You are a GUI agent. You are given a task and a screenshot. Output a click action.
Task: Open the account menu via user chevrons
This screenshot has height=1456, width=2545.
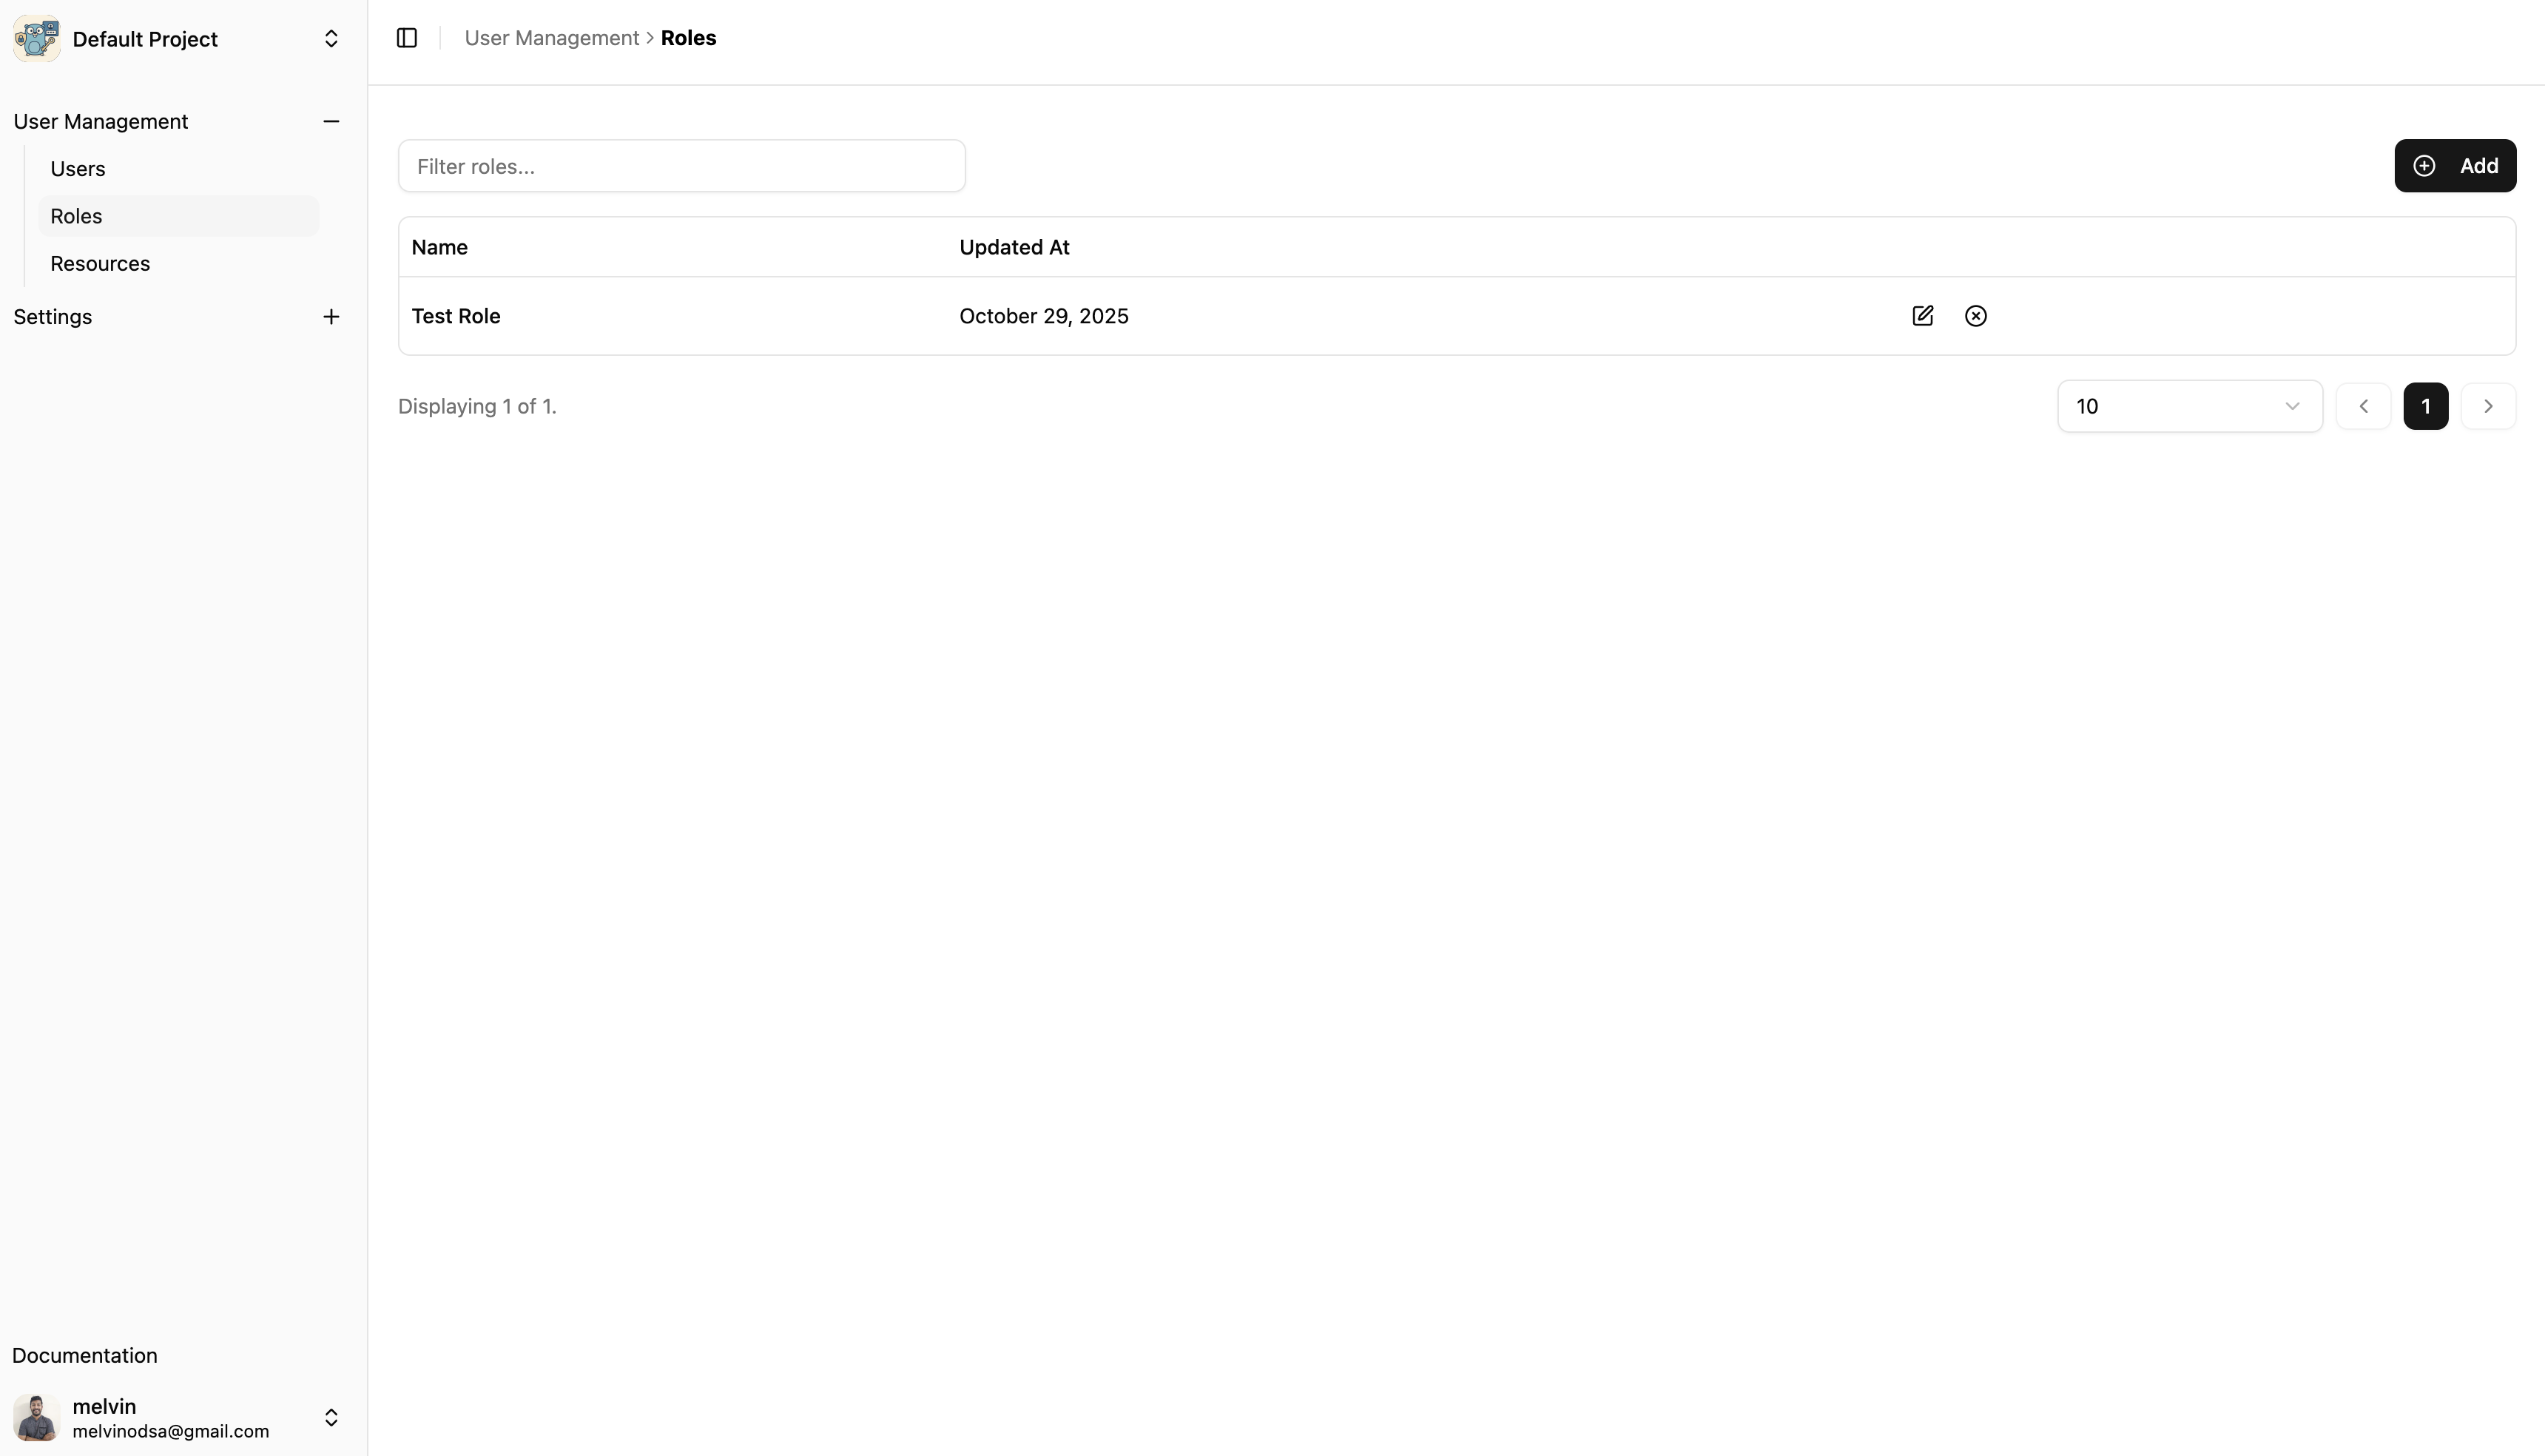pos(331,1417)
